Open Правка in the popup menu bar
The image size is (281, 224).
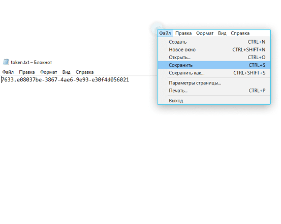click(183, 33)
